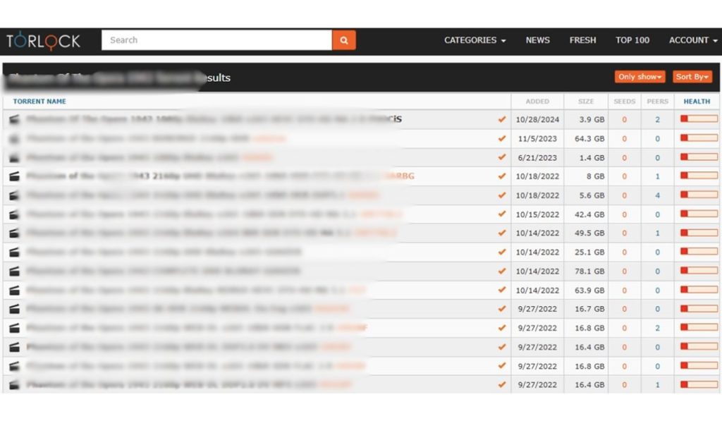Open the TOP 100 page
Screen dimensions: 722x421
632,40
